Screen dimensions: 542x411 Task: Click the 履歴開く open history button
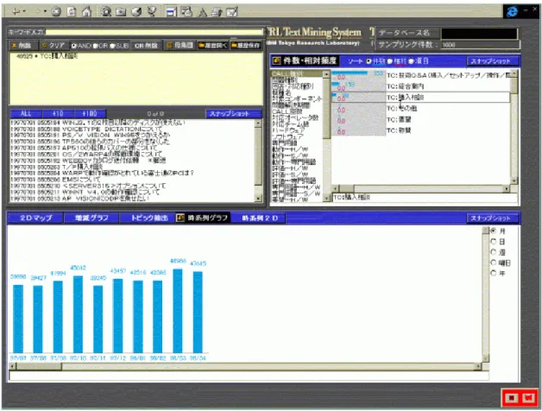[212, 45]
